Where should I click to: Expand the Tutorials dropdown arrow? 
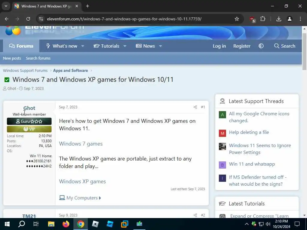(125, 46)
